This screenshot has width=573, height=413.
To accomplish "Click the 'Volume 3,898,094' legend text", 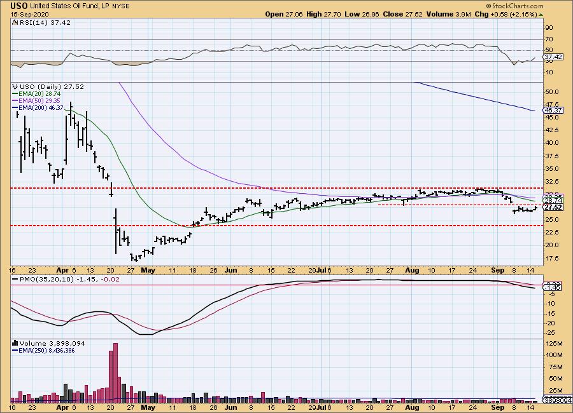I will [x=52, y=343].
